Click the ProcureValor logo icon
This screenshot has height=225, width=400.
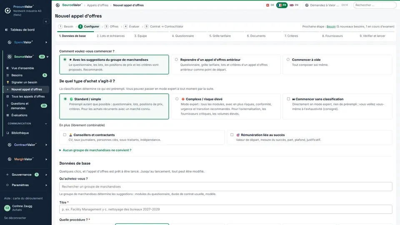(7, 10)
